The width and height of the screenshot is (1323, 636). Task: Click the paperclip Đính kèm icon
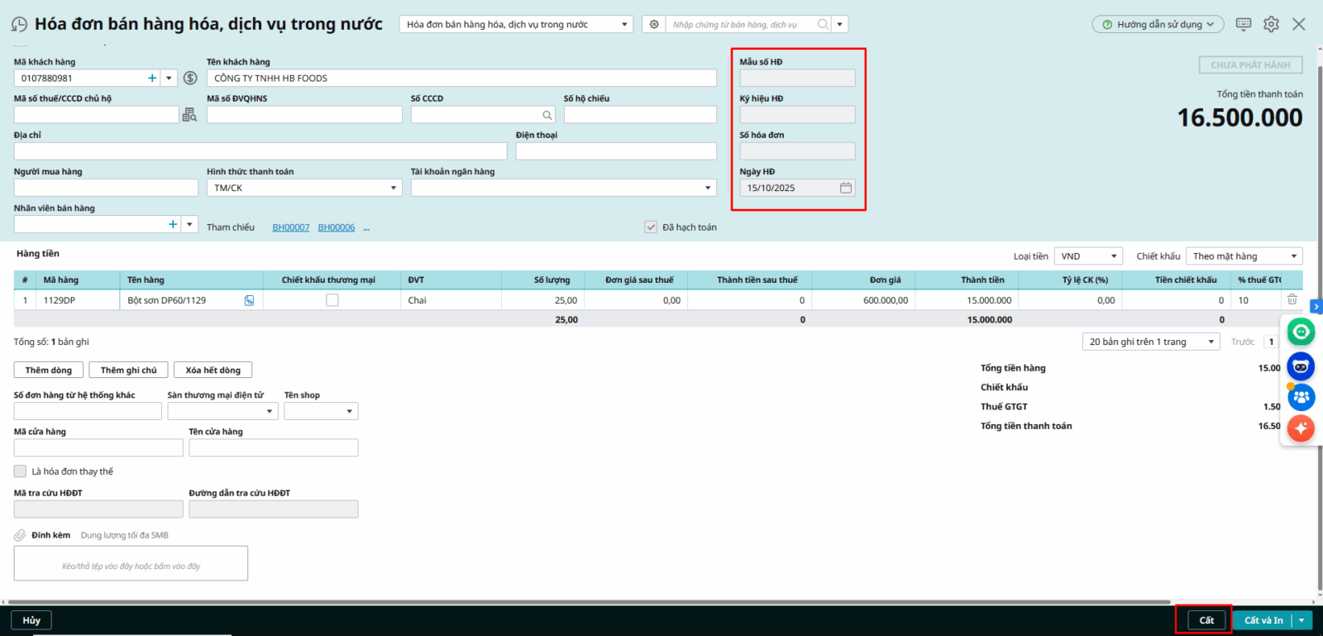20,536
